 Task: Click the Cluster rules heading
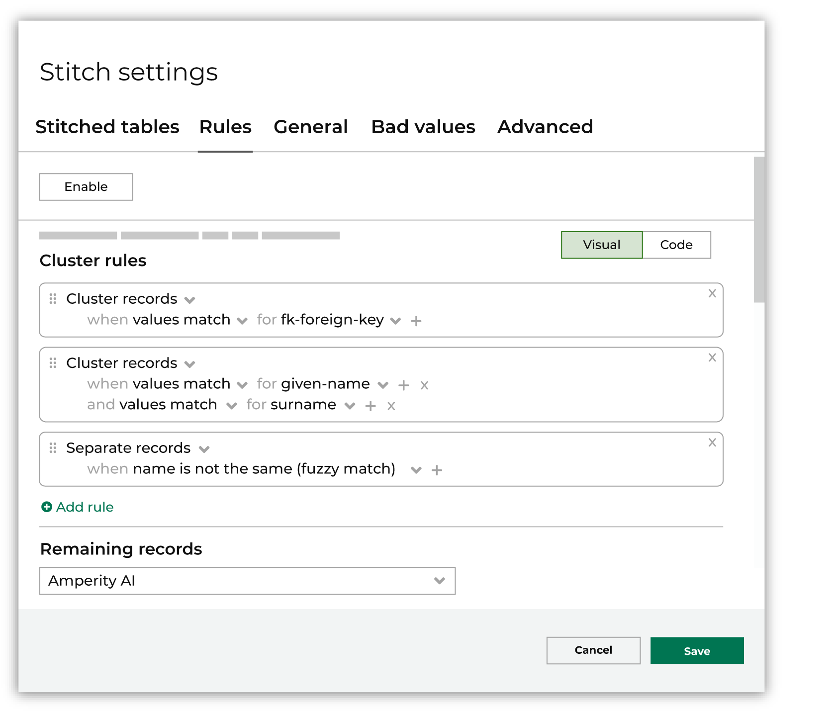click(x=93, y=261)
